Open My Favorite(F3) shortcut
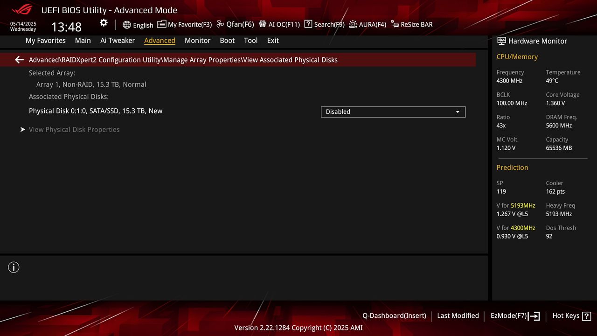 (185, 24)
